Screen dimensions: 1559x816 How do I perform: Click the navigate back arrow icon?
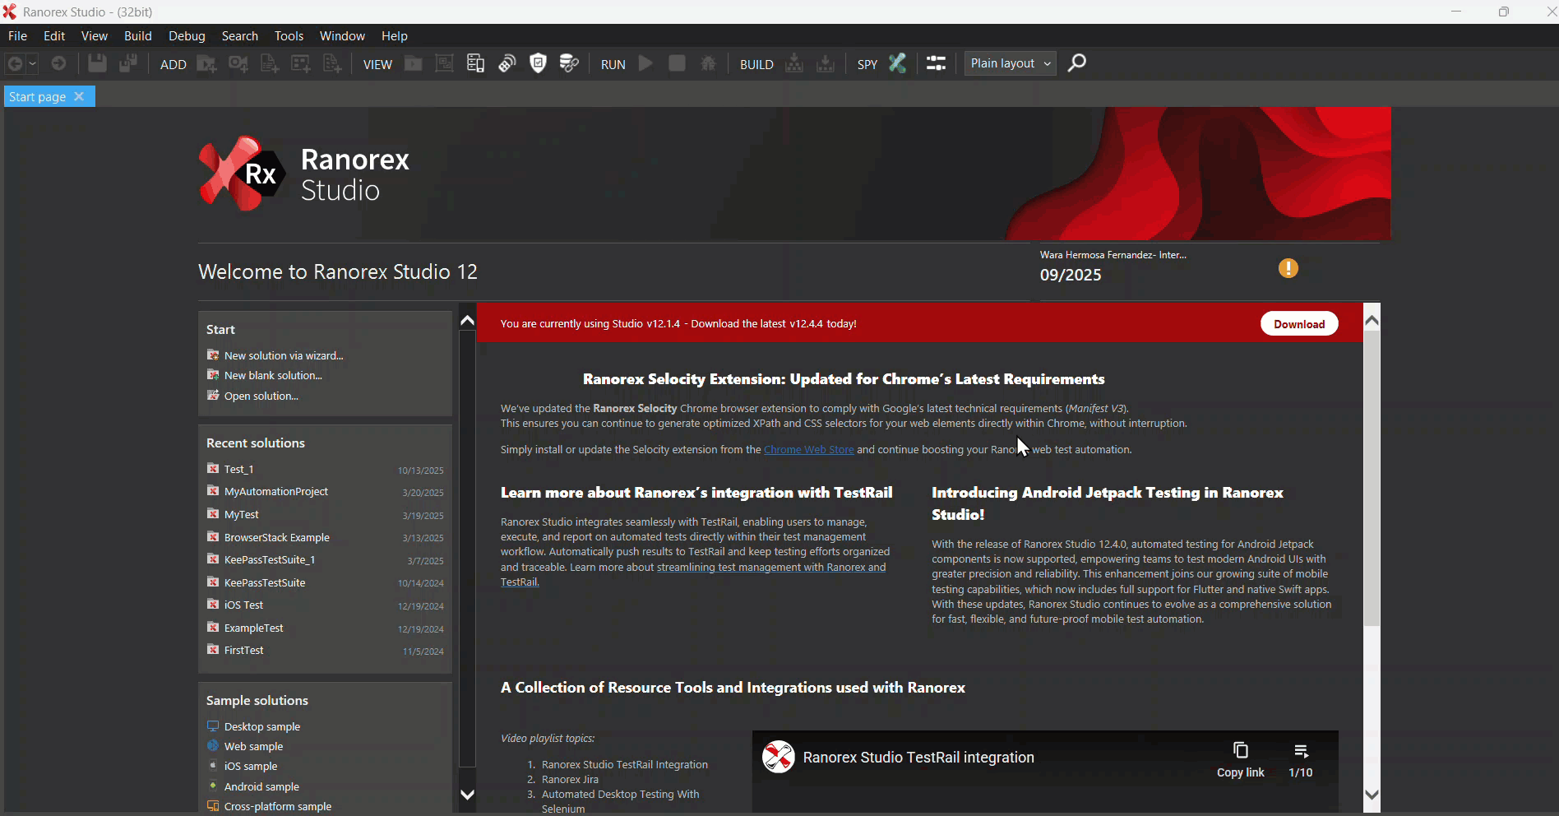tap(15, 63)
